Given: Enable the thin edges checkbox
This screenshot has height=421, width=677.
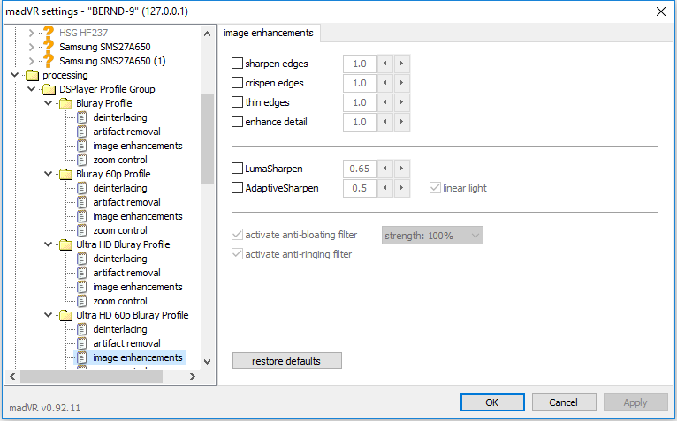Looking at the screenshot, I should (x=237, y=102).
